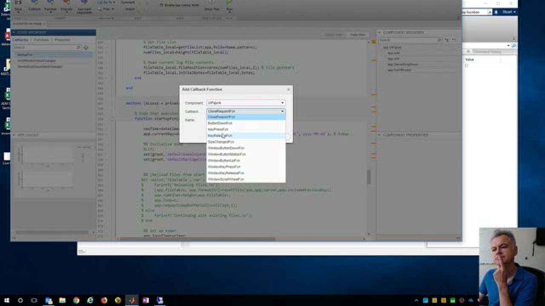
Task: Switch to the Functions tab in Code Browser
Action: pos(41,40)
